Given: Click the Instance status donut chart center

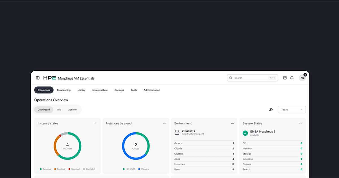Looking at the screenshot, I should (68, 146).
